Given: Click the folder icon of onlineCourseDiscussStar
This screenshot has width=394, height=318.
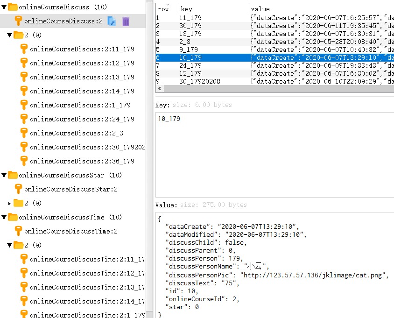Looking at the screenshot, I should 12,176.
